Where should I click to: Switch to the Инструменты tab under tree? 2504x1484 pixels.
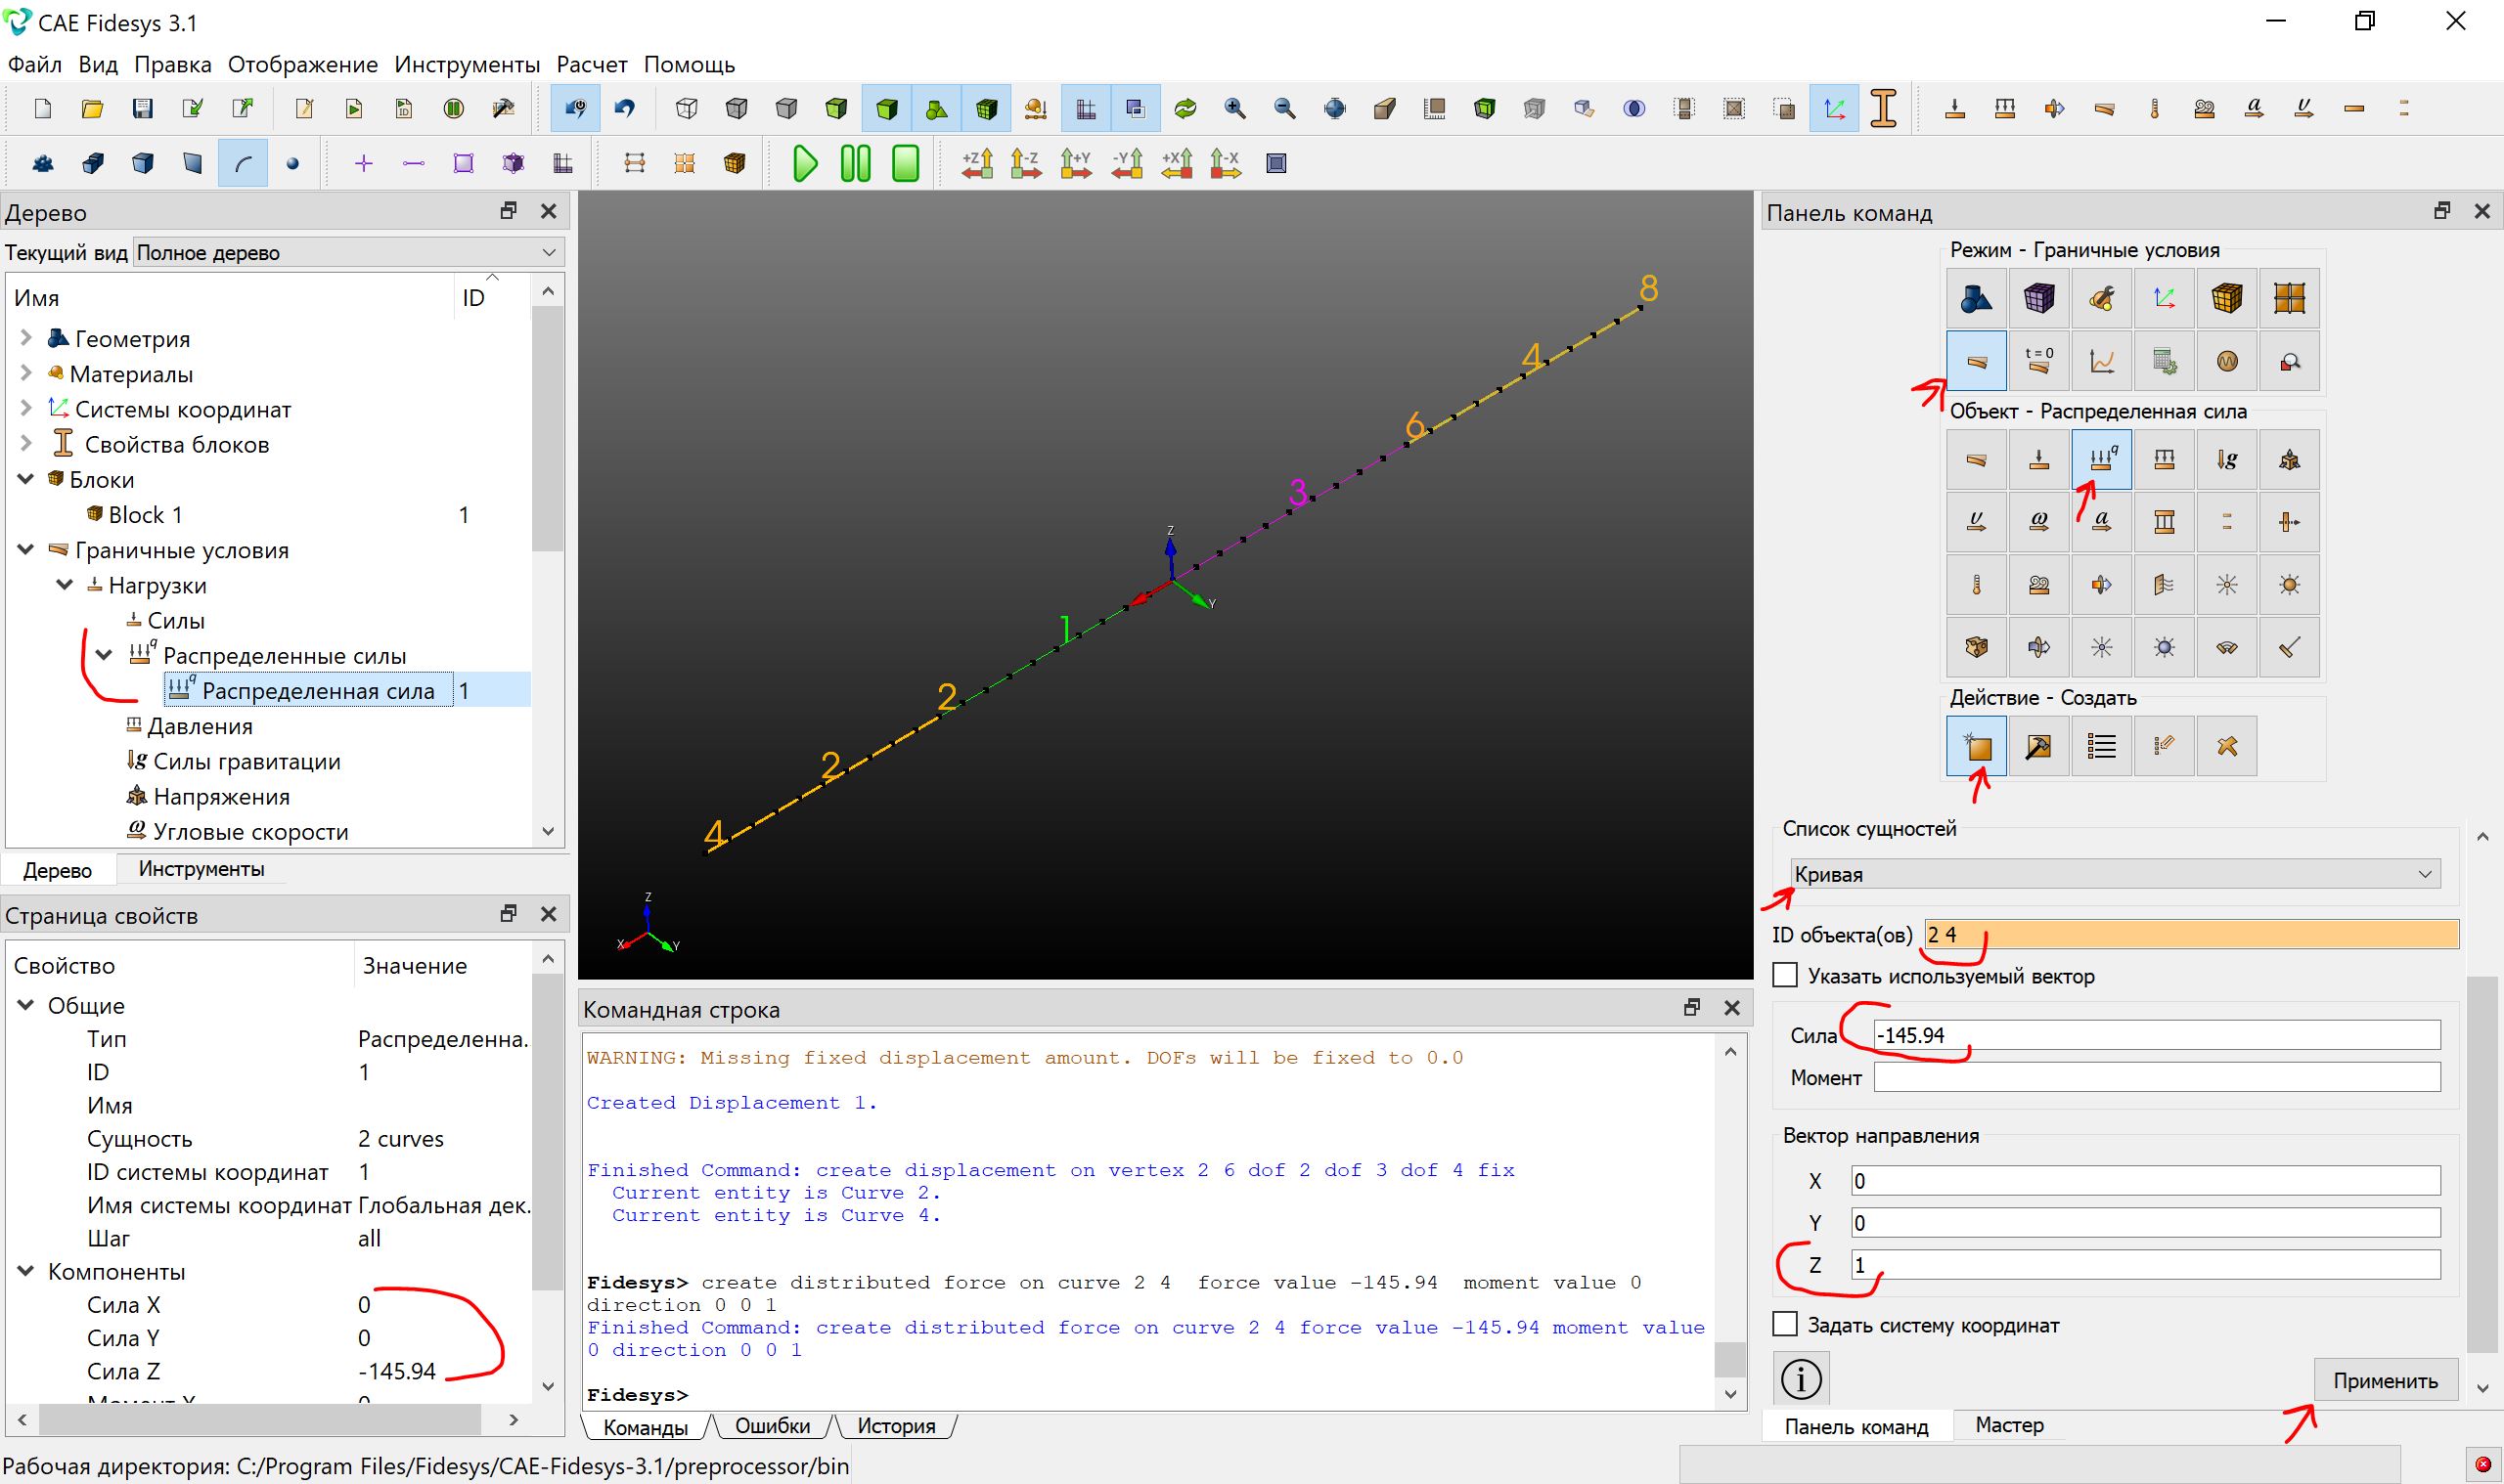[201, 869]
